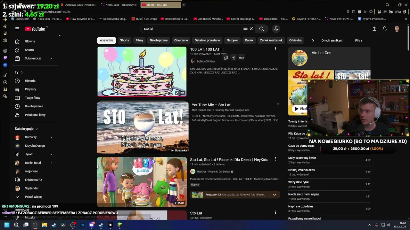Open the 'Subskrypcje' section heading

(26, 129)
